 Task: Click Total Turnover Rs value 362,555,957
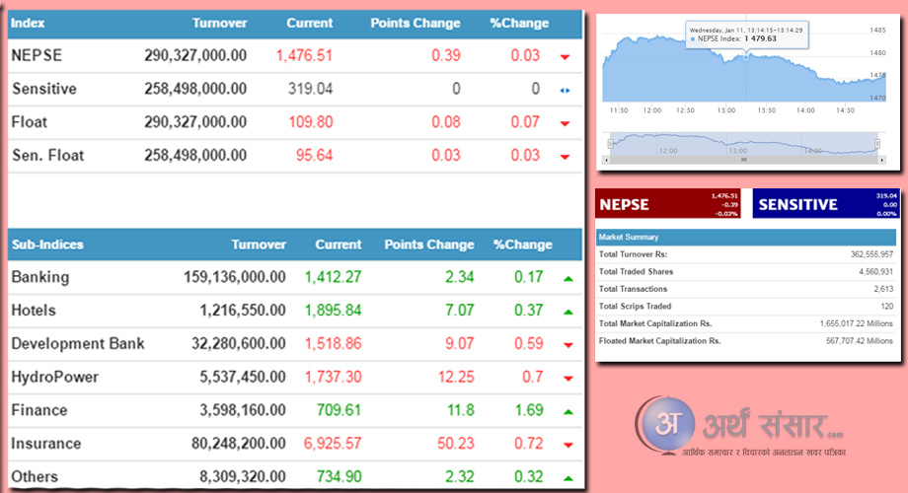click(x=871, y=254)
